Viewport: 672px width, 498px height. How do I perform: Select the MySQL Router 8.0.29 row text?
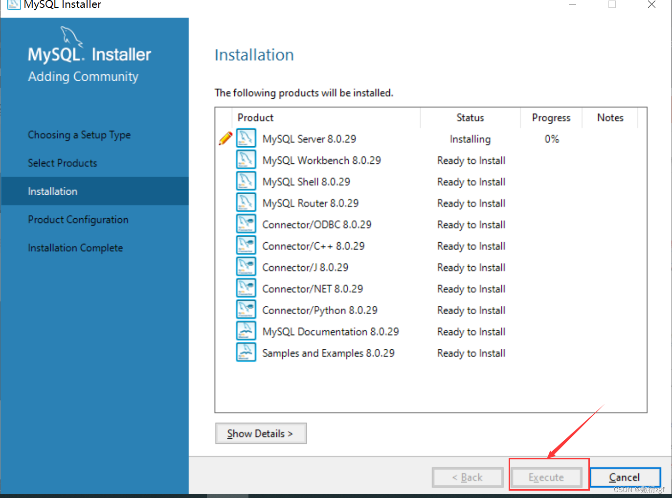click(x=311, y=203)
